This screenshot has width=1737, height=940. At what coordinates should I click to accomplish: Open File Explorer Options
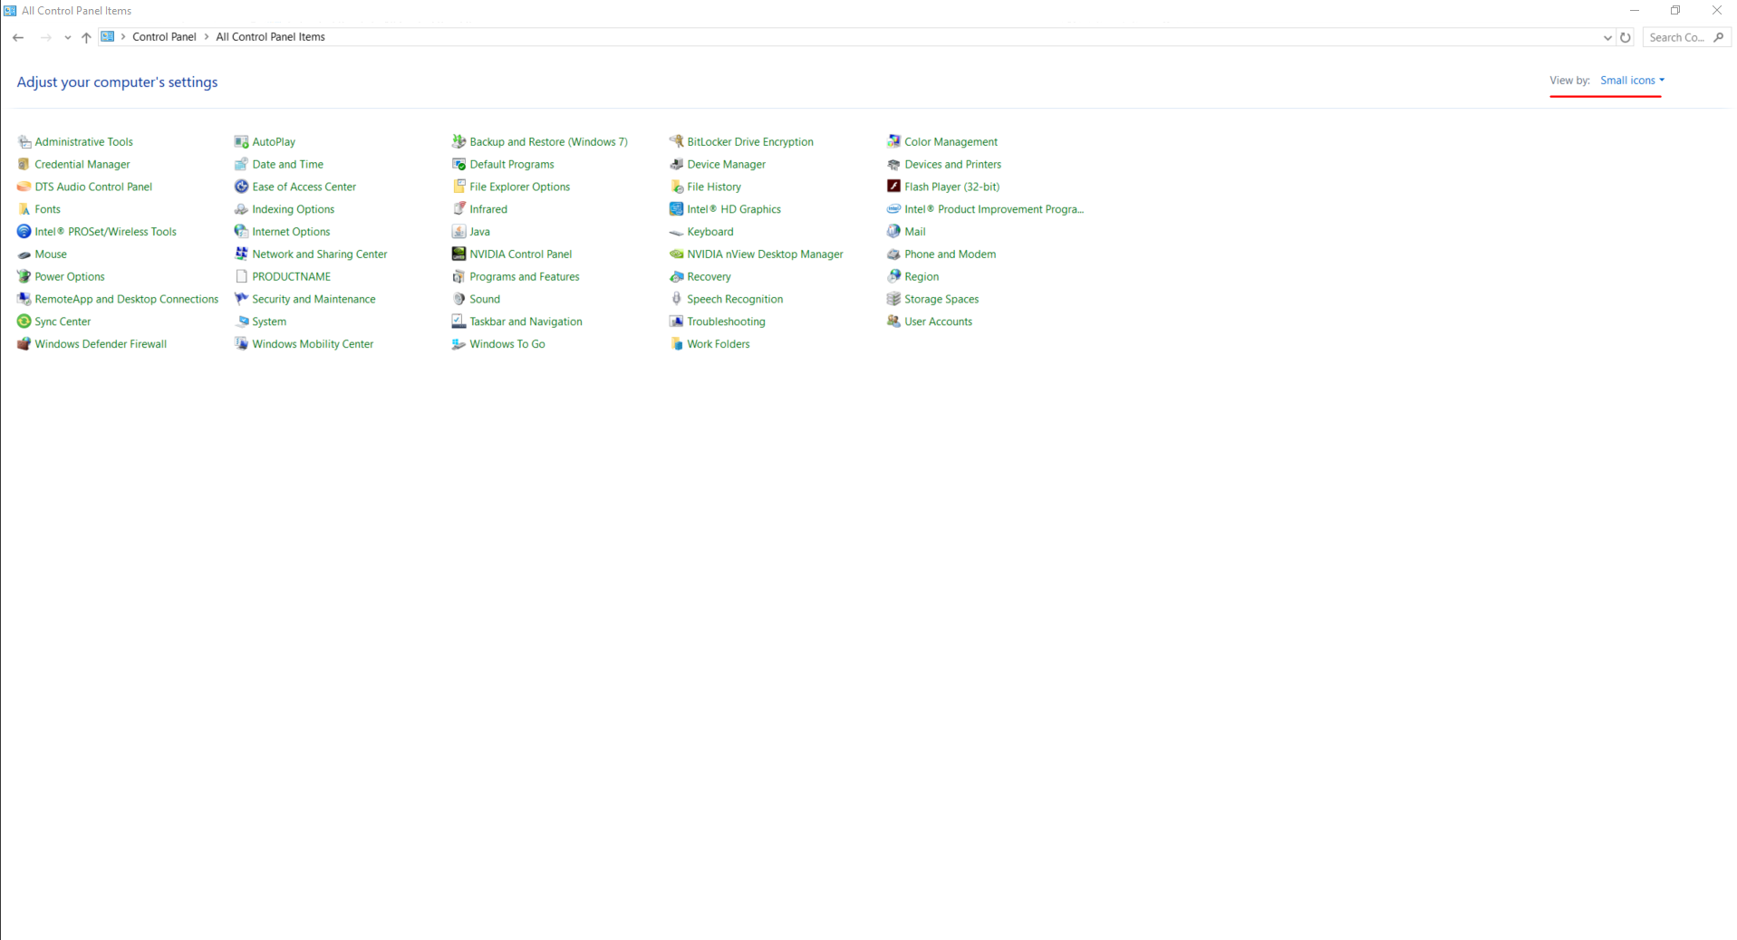(x=519, y=187)
